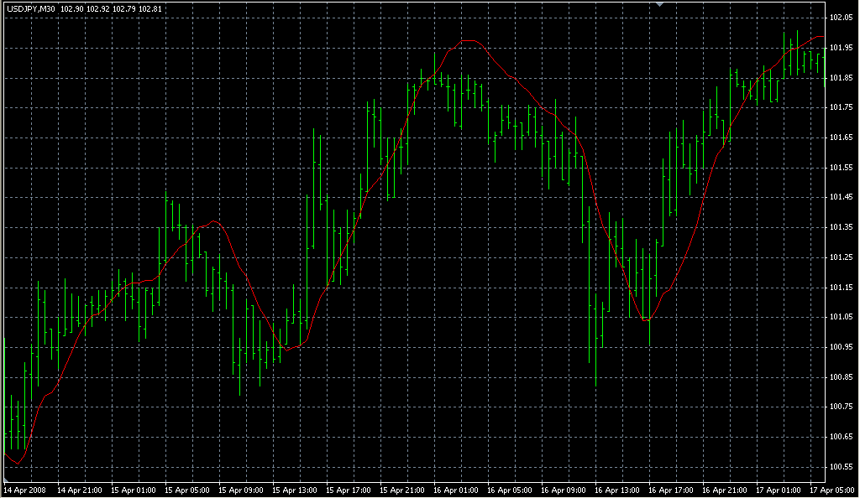The image size is (860, 498).
Task: Click the 101.45 price scale label
Action: pyautogui.click(x=841, y=197)
